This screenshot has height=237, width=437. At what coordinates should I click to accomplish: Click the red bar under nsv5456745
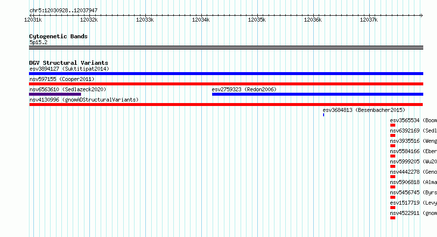[x=393, y=197]
